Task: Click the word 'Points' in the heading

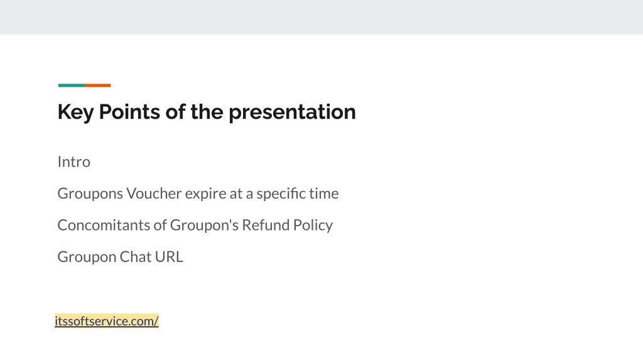Action: [129, 112]
